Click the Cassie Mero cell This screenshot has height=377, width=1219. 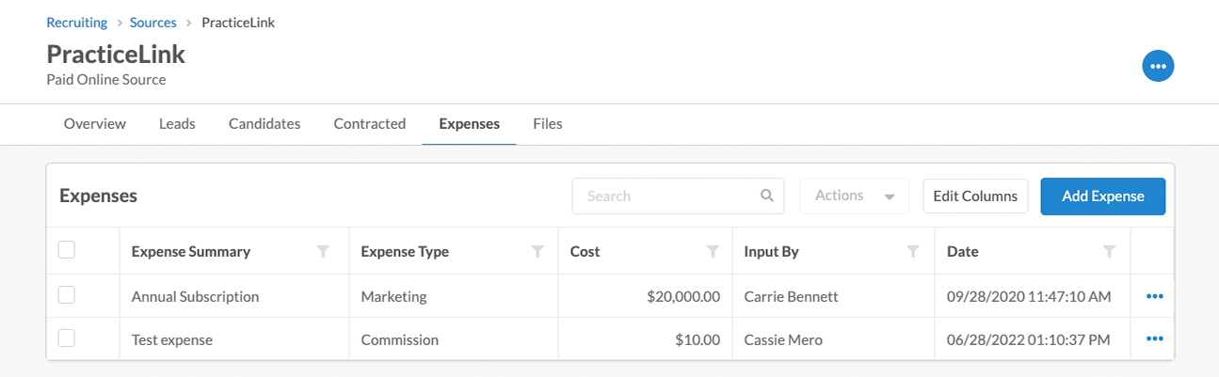[x=783, y=339]
